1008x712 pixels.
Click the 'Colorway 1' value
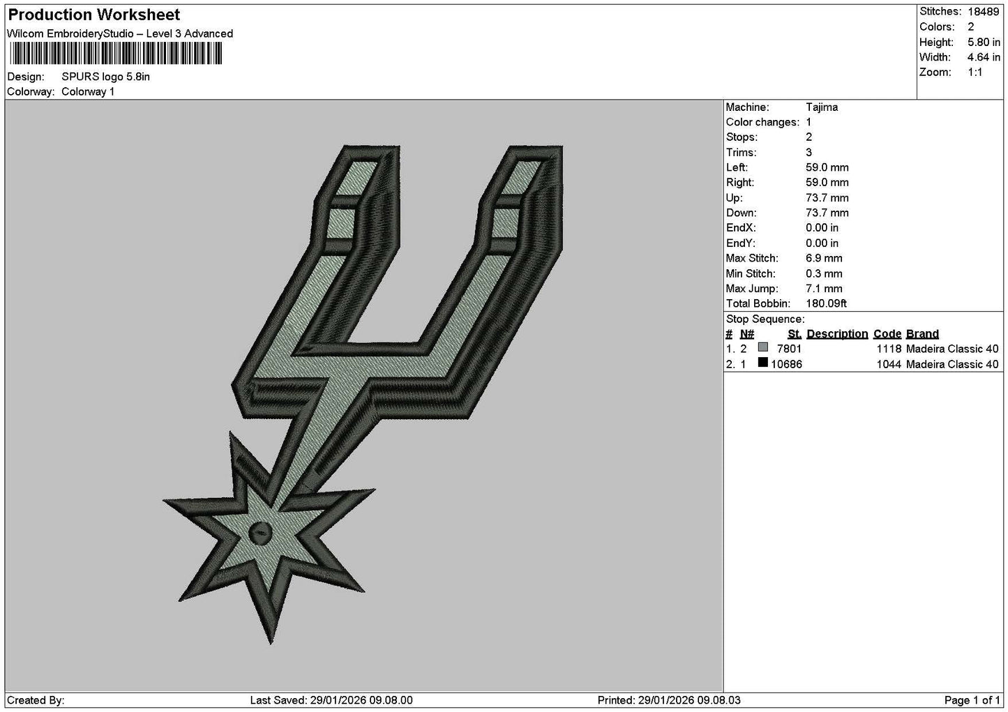(x=88, y=91)
